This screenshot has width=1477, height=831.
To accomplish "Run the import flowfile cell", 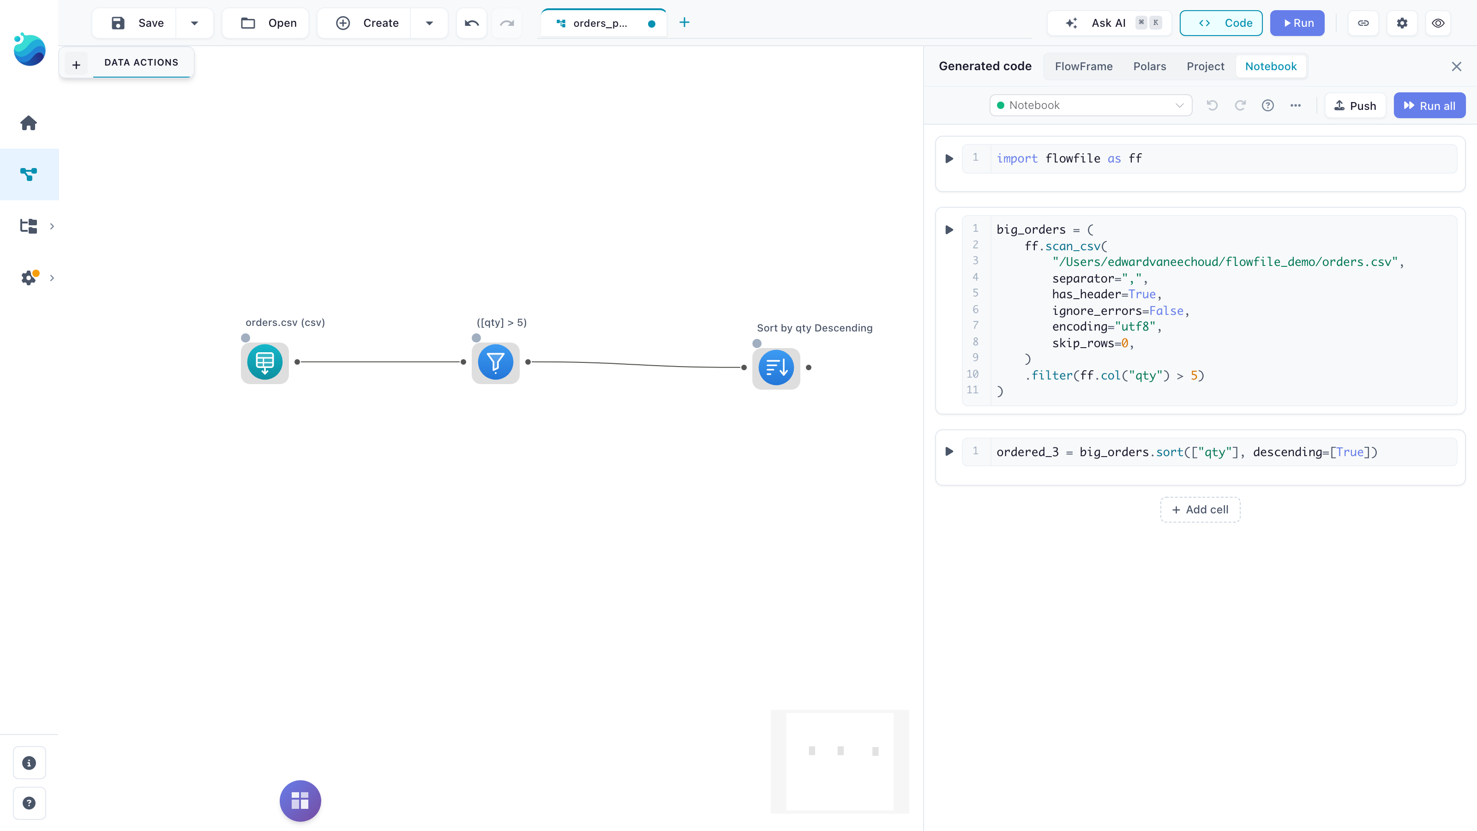I will [x=949, y=159].
